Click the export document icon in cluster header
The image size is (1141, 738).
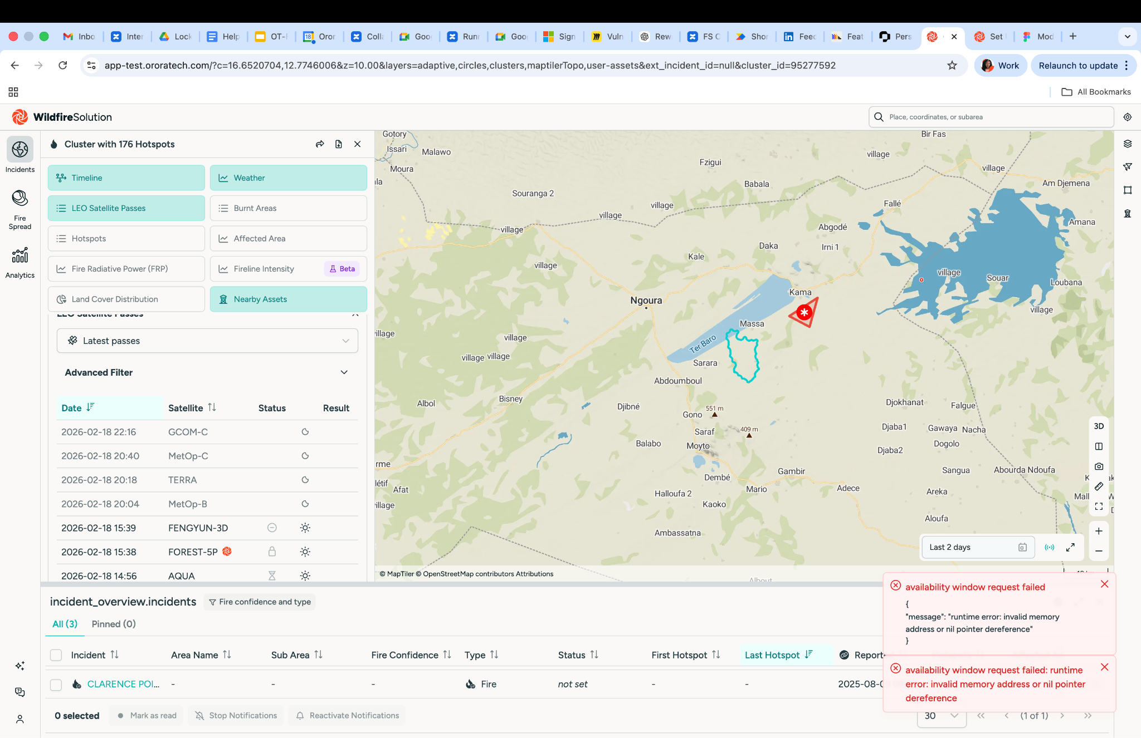(339, 144)
